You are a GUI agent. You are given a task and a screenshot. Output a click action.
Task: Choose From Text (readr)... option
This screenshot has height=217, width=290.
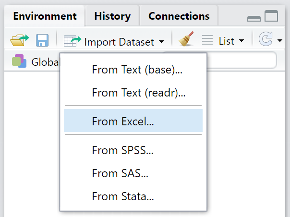[x=138, y=93]
